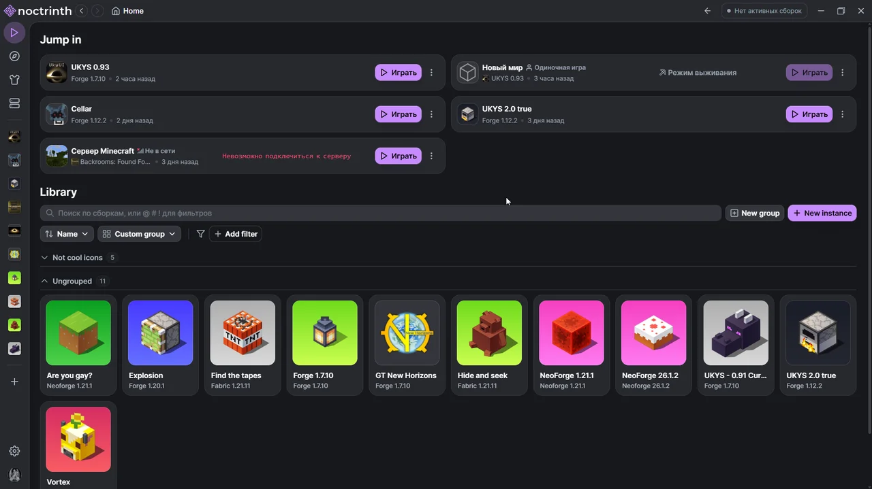Open the NeoForge 1.21.1 instance thumbnail

[x=572, y=333]
